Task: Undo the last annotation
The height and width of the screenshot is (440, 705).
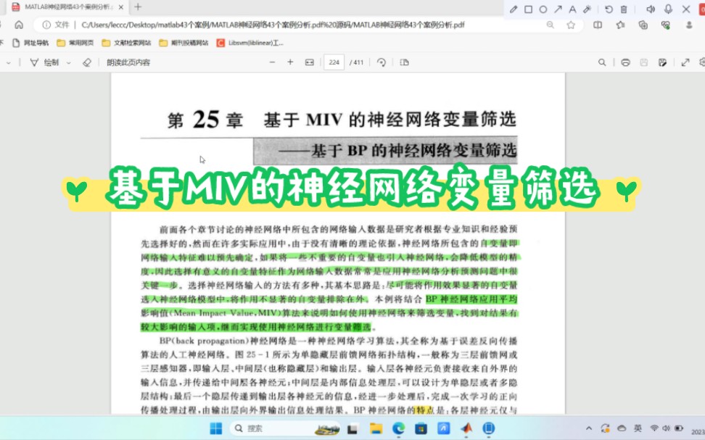Action: click(x=609, y=9)
